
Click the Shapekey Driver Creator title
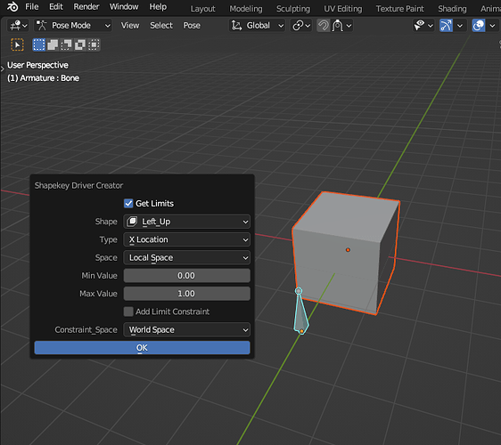78,185
